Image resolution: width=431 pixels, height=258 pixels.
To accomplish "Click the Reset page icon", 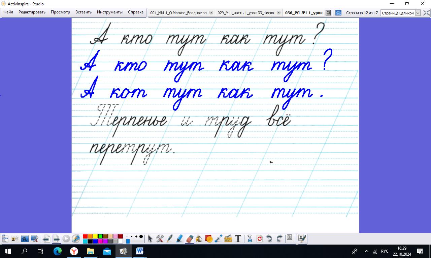I will (x=260, y=239).
